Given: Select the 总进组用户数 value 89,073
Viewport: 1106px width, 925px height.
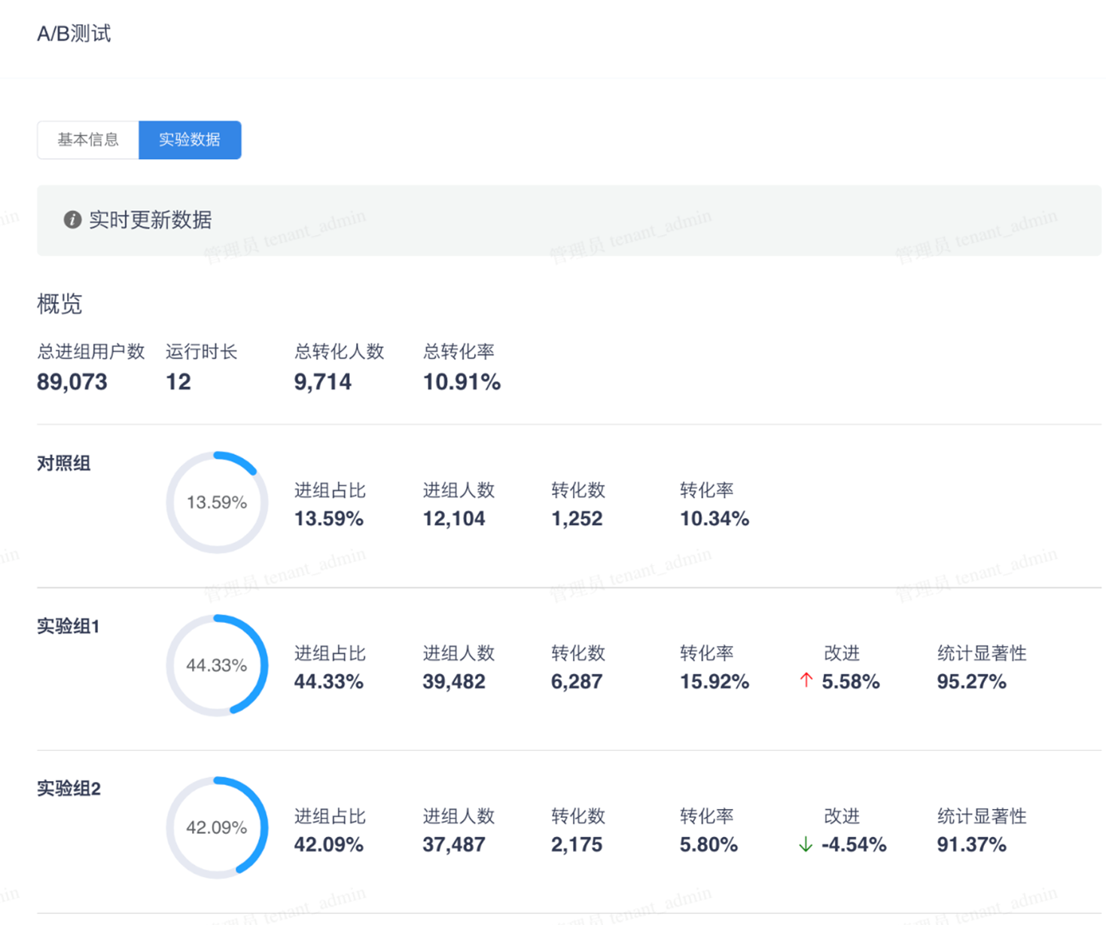Looking at the screenshot, I should pyautogui.click(x=72, y=382).
